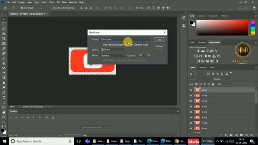
Task: Hide the 1.png layer
Action: tap(191, 90)
